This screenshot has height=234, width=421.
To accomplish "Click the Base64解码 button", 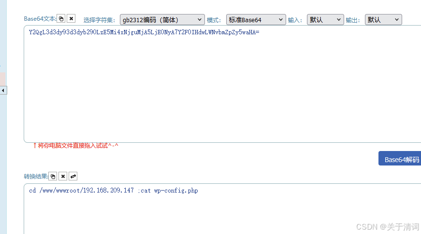I will click(x=400, y=158).
